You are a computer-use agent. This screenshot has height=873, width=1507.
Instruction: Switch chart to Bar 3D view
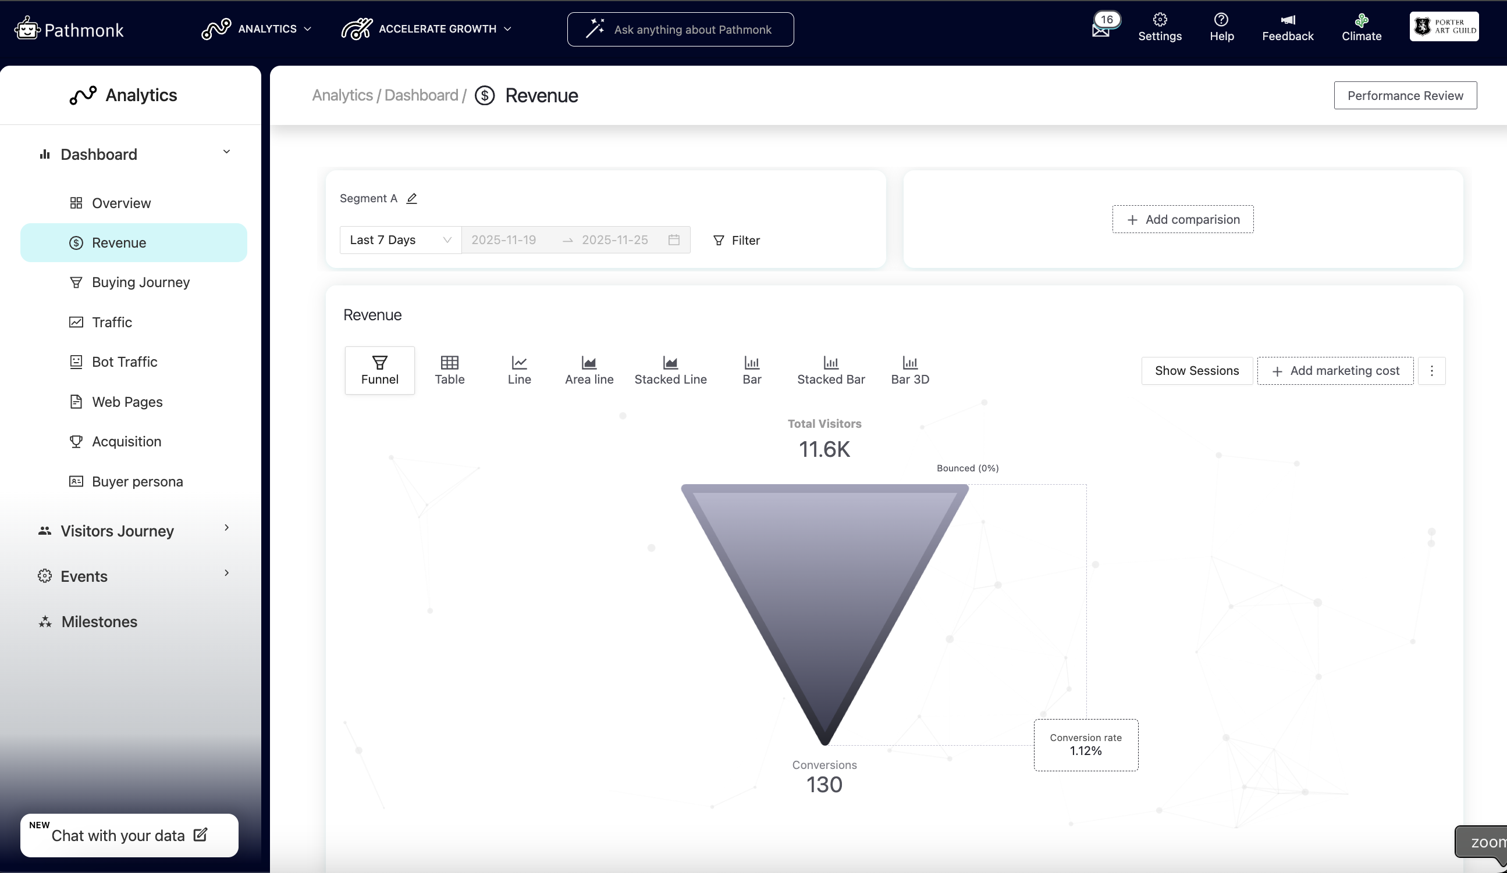point(909,370)
